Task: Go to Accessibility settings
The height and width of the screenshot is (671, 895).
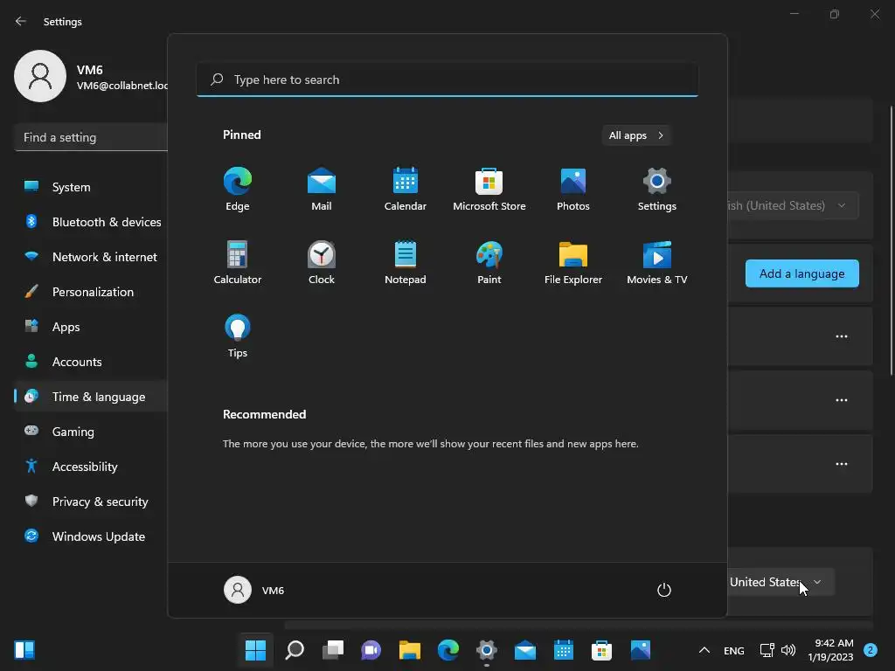Action: tap(91, 467)
